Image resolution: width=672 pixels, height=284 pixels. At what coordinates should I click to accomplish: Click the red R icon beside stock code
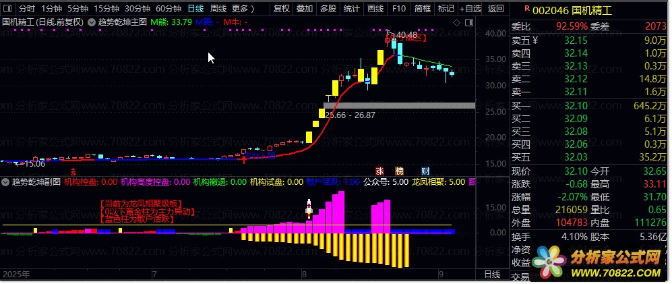pos(526,7)
